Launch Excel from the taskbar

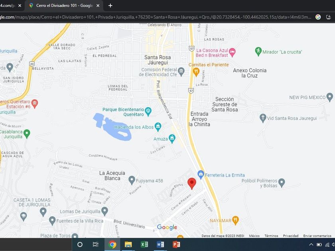pos(144,244)
